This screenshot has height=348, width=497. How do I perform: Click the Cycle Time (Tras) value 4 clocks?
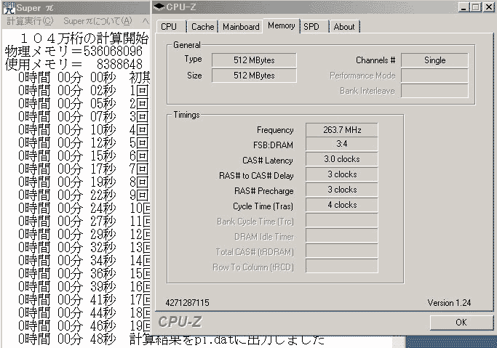342,205
